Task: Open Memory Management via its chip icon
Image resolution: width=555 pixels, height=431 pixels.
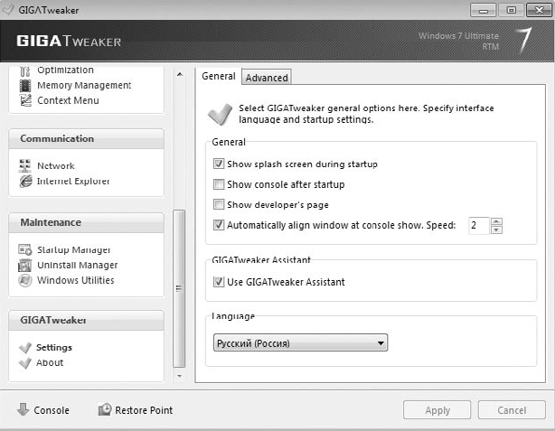Action: 25,86
